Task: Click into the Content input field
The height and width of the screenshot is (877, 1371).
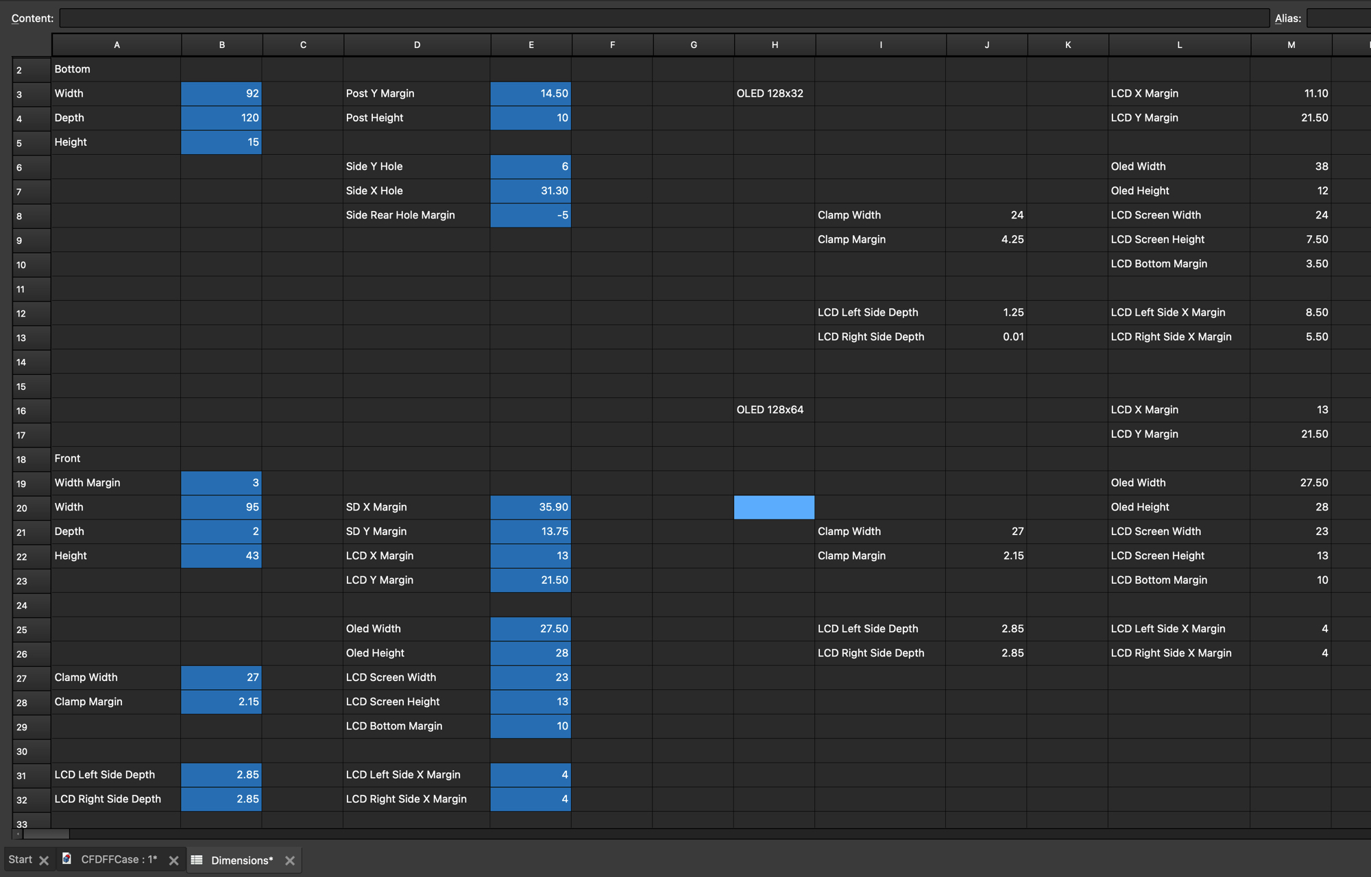Action: (664, 18)
